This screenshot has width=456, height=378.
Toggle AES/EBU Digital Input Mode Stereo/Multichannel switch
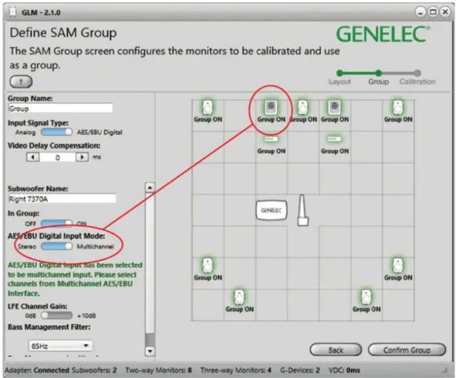[x=56, y=247]
